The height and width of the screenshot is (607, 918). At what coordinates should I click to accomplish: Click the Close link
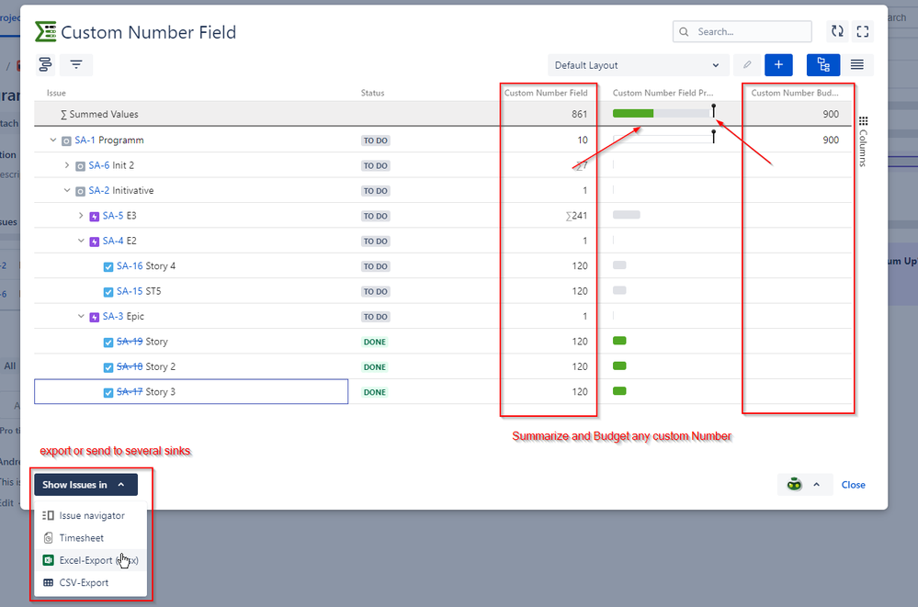click(853, 485)
